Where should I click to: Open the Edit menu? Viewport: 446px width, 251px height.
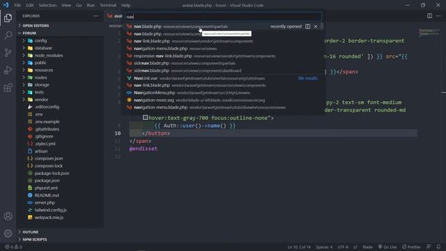coord(29,5)
